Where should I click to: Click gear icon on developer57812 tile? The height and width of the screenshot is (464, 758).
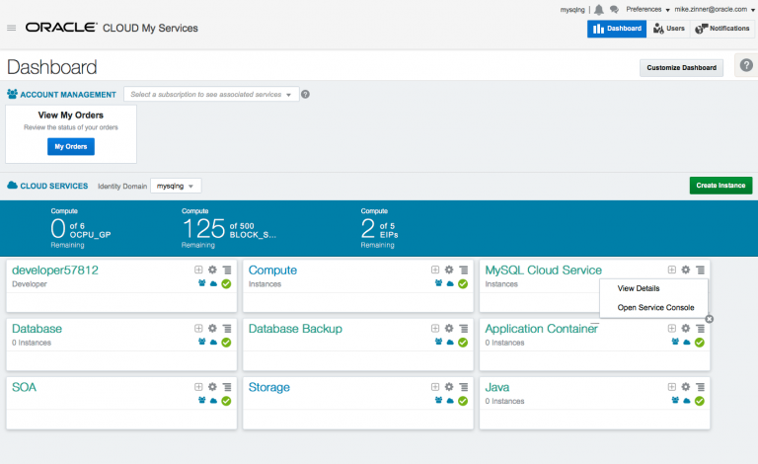click(x=212, y=270)
